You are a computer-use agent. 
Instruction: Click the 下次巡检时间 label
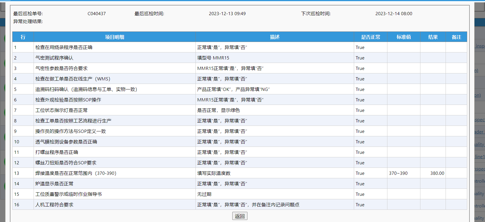pos(316,14)
